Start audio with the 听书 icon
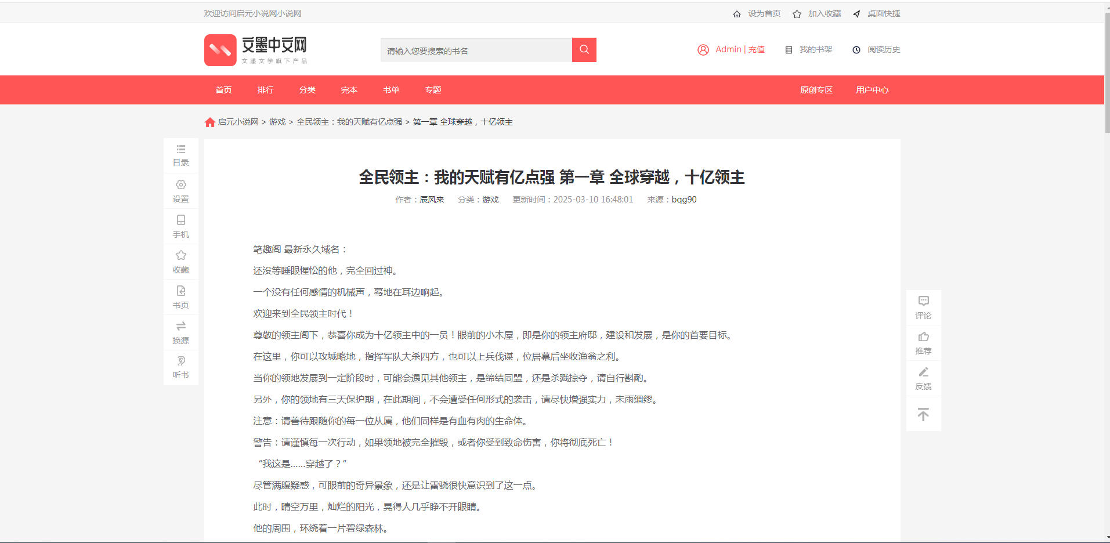The height and width of the screenshot is (543, 1110). pos(180,361)
